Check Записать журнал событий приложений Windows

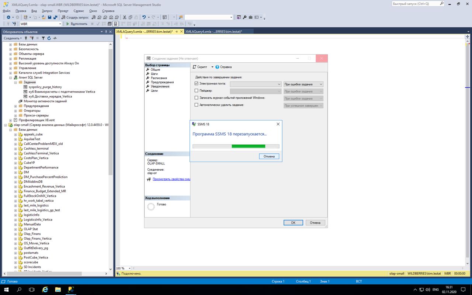(196, 98)
